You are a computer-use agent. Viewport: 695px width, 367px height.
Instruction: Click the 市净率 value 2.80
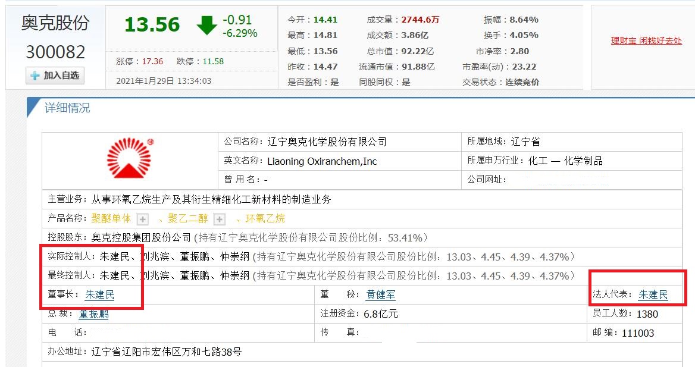[x=519, y=51]
